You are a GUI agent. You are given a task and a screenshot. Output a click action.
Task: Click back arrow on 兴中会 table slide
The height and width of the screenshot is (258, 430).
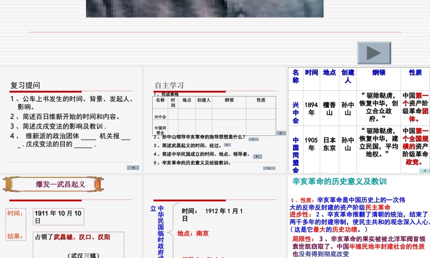[425, 171]
